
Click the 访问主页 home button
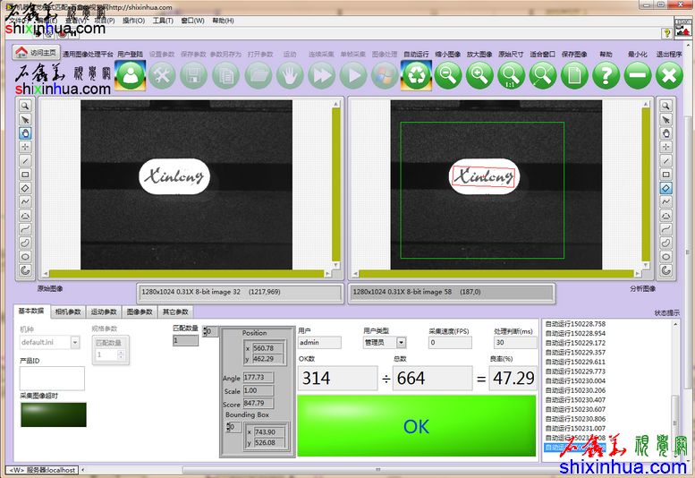pos(37,52)
